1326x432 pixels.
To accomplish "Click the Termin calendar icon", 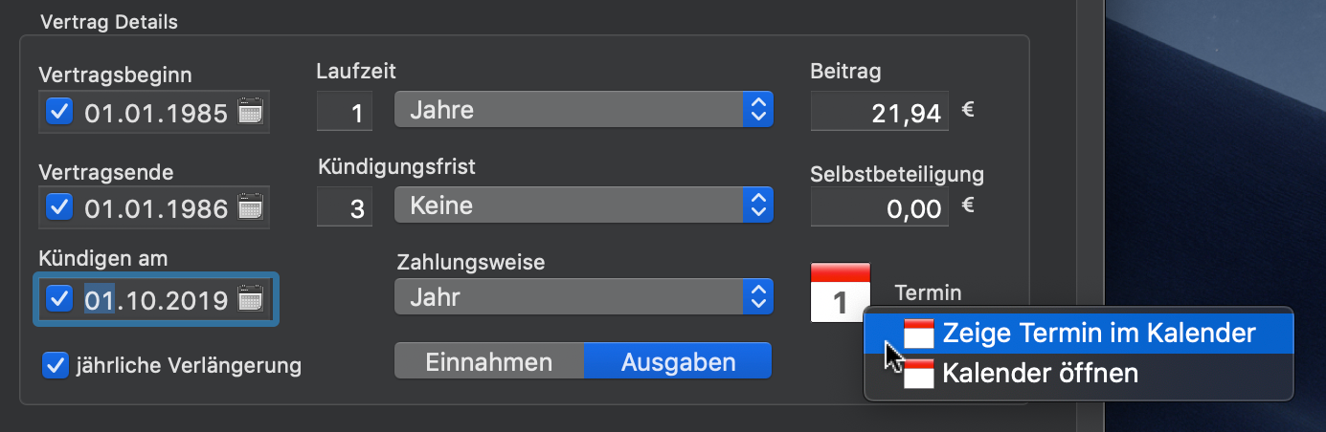I will click(840, 292).
